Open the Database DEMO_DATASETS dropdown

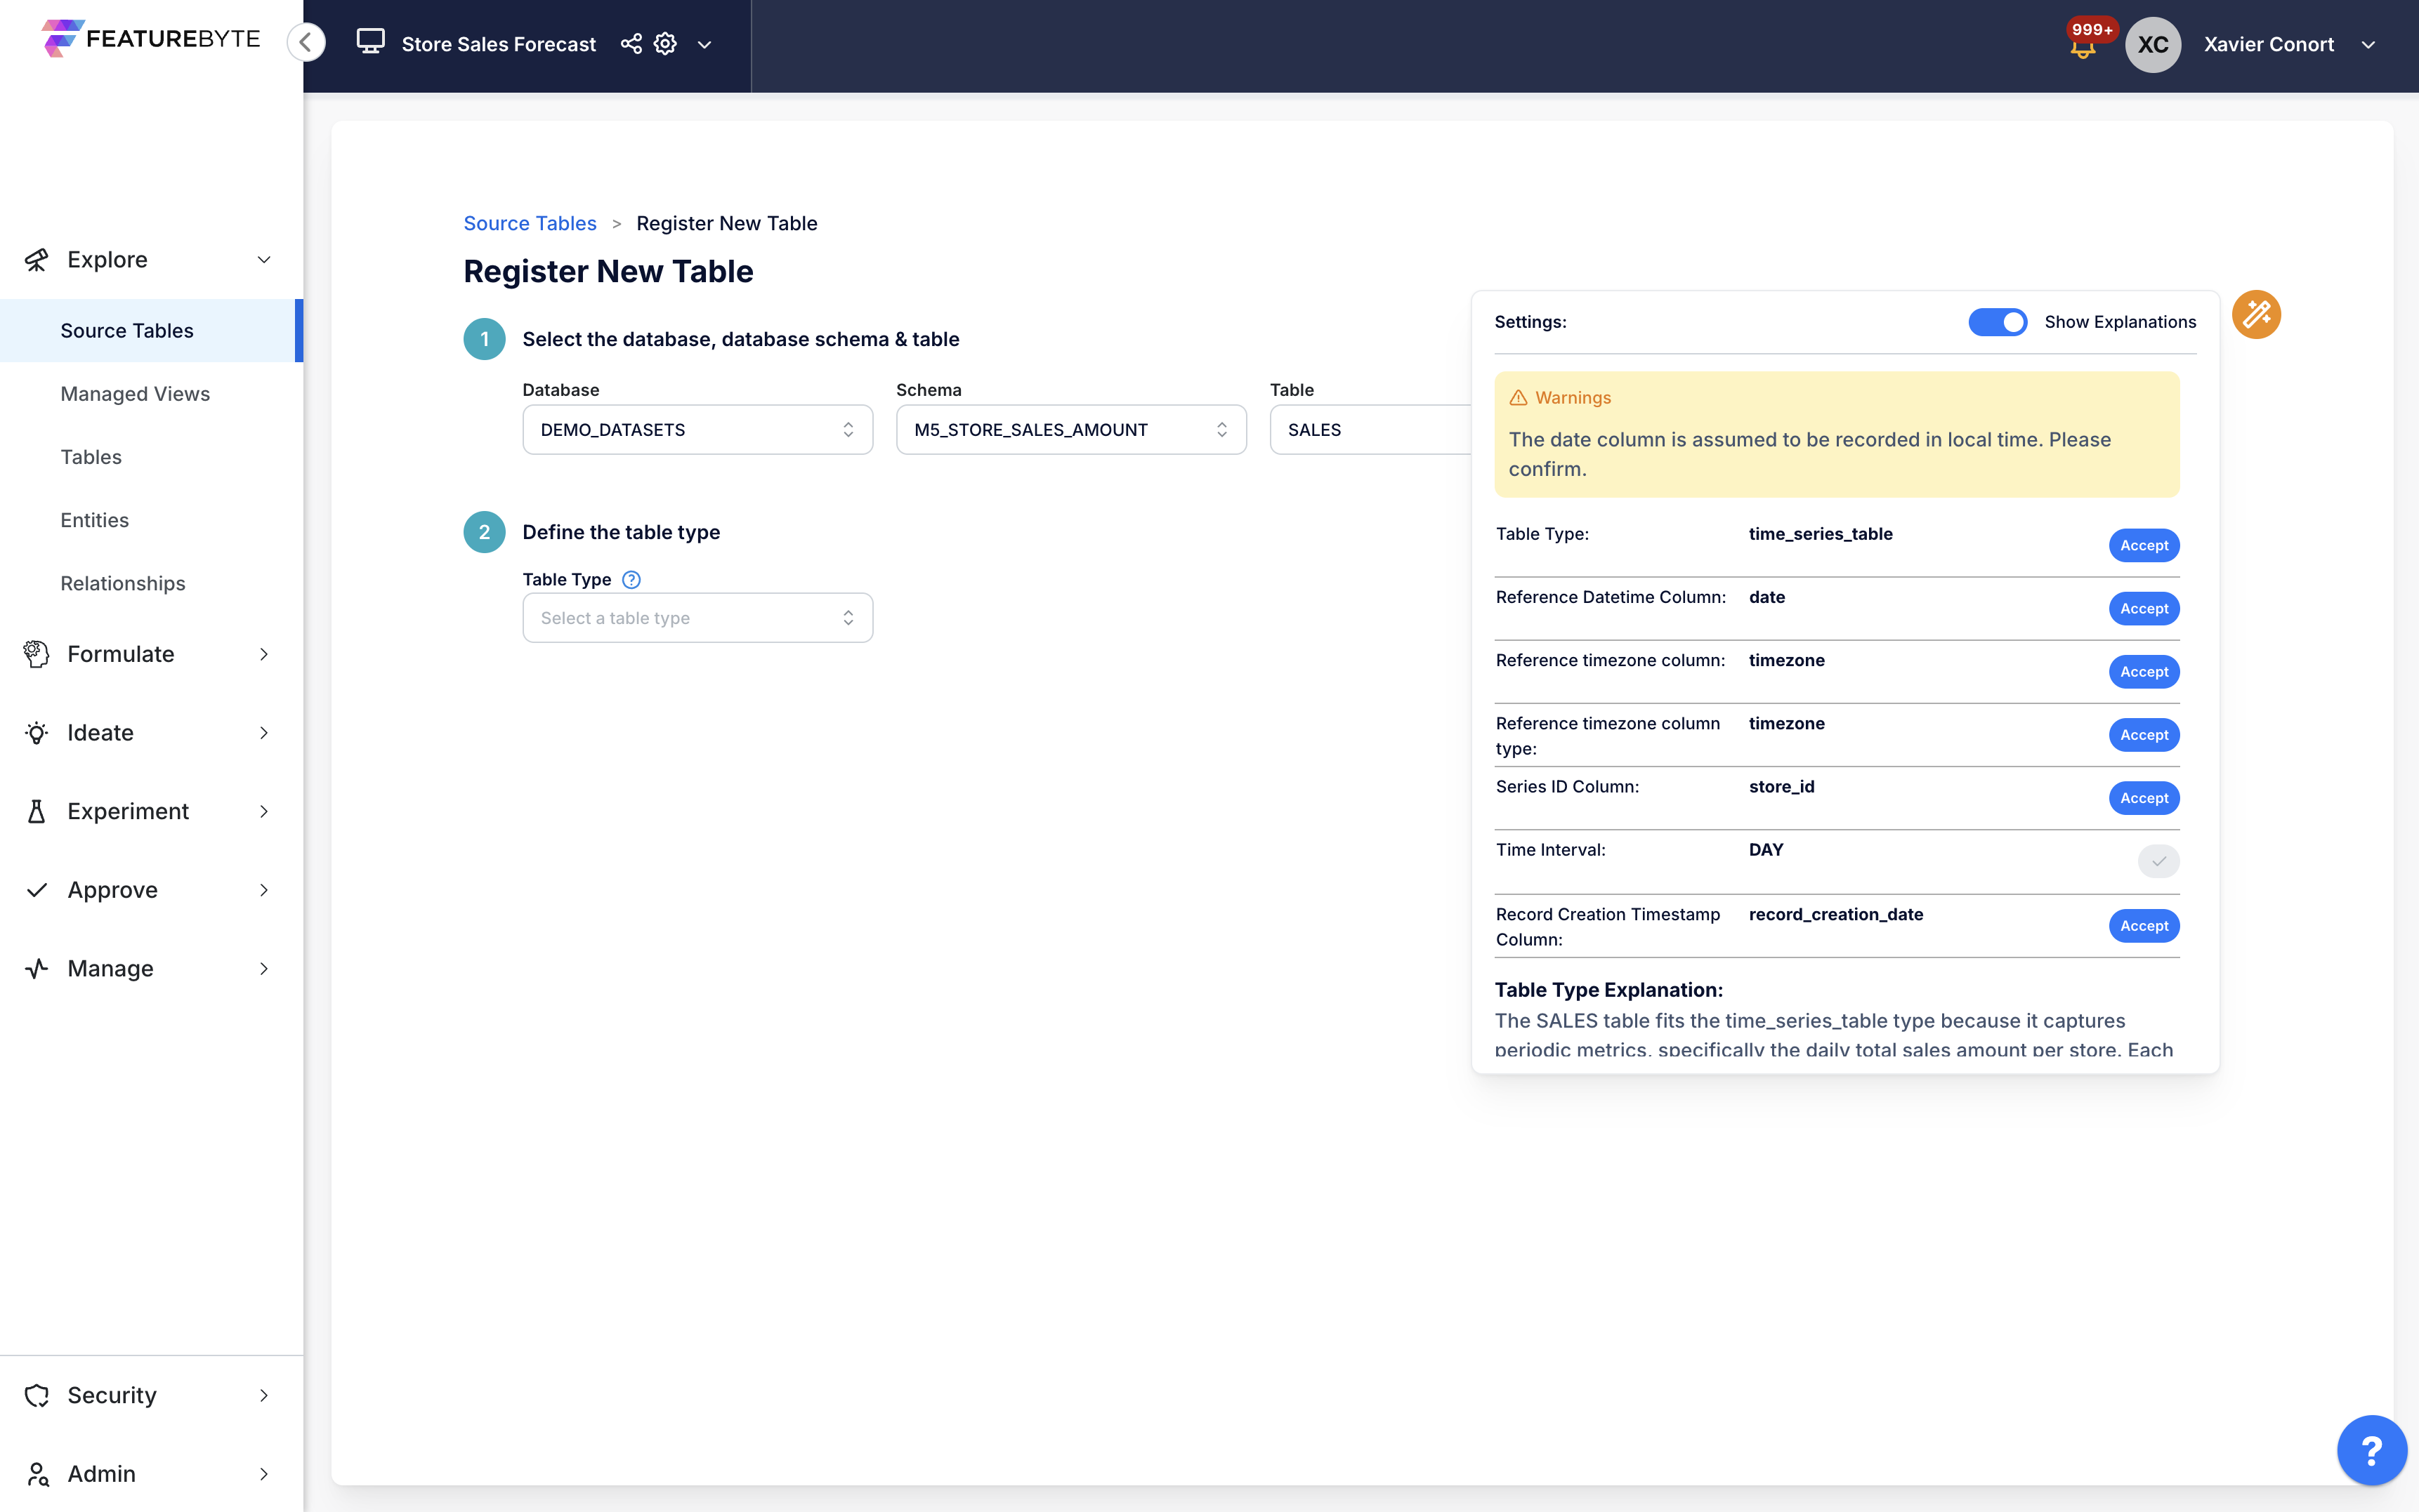(697, 430)
